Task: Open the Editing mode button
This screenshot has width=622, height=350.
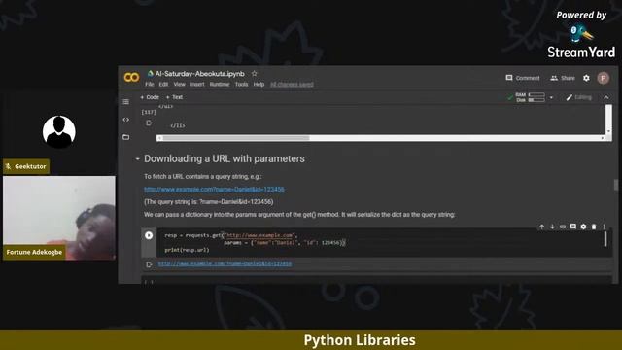Action: (579, 97)
